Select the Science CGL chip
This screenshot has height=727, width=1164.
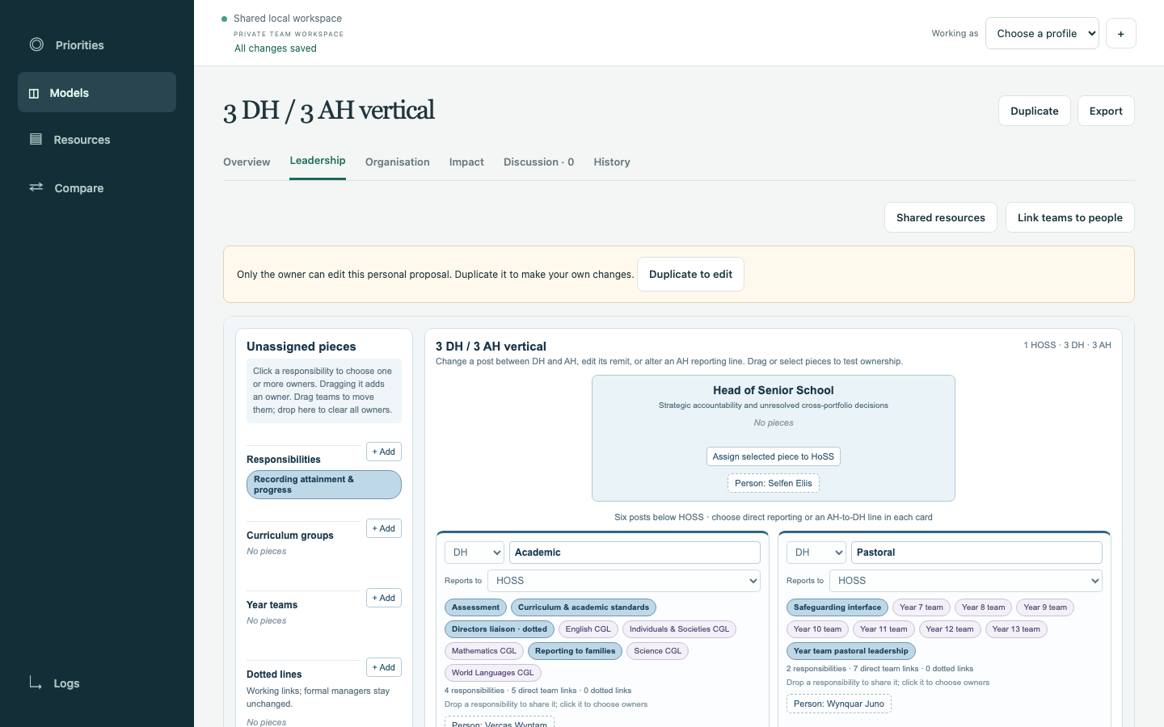[x=657, y=651]
